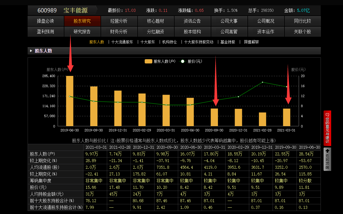The width and height of the screenshot is (343, 214).
Task: Open the 公司大事 section
Action: click(229, 21)
